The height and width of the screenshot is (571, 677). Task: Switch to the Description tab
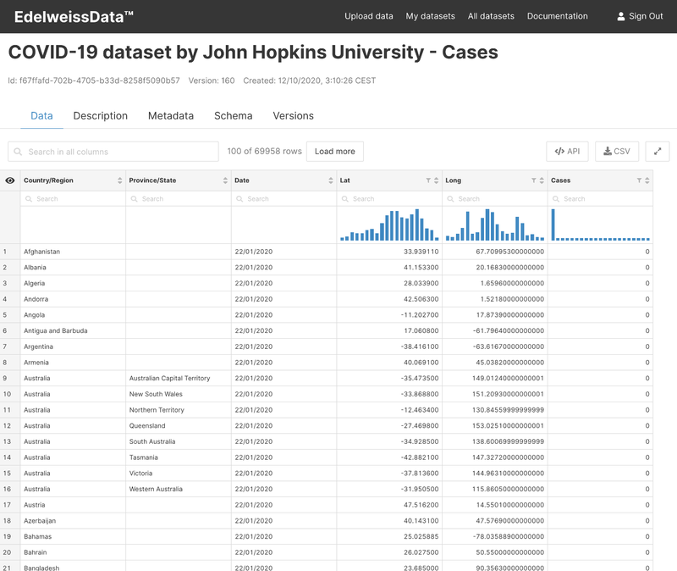100,116
